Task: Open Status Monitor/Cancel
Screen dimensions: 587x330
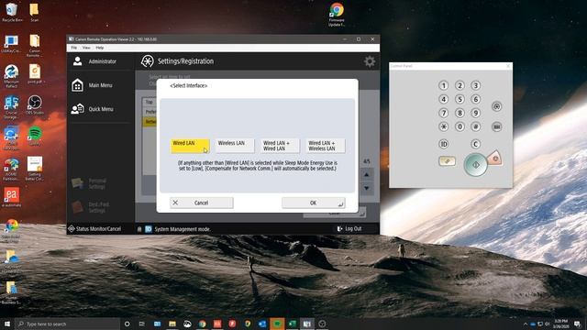Action: [94, 228]
